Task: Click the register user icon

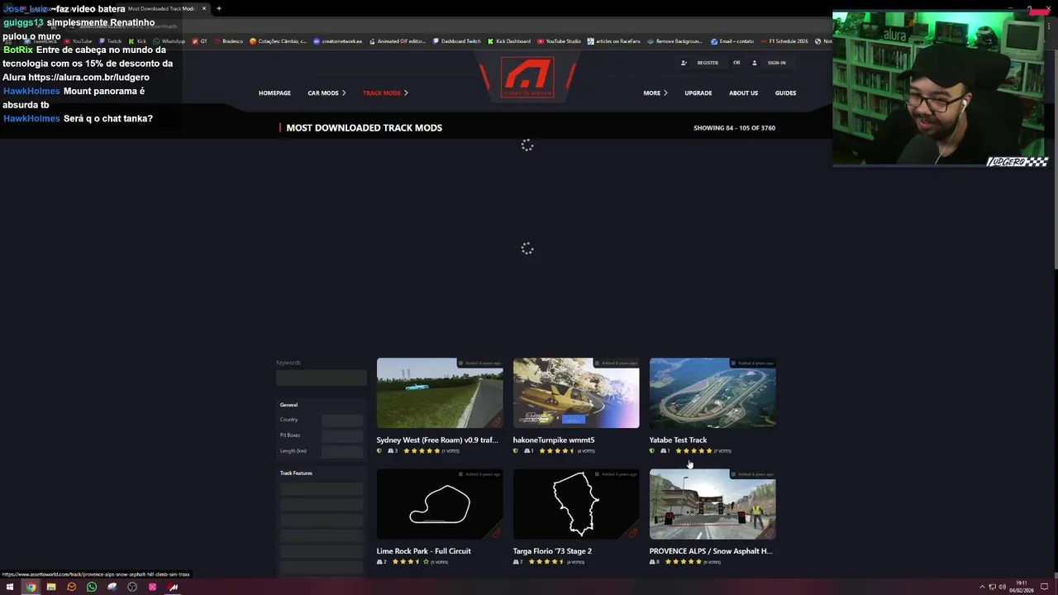Action: point(684,63)
